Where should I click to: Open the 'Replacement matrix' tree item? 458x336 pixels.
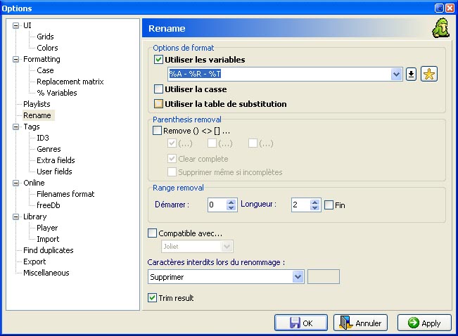point(70,82)
